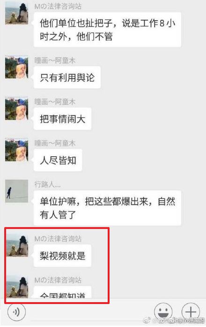Image resolution: width=206 pixels, height=327 pixels.
Task: Open the plus attachments menu
Action: [191, 312]
